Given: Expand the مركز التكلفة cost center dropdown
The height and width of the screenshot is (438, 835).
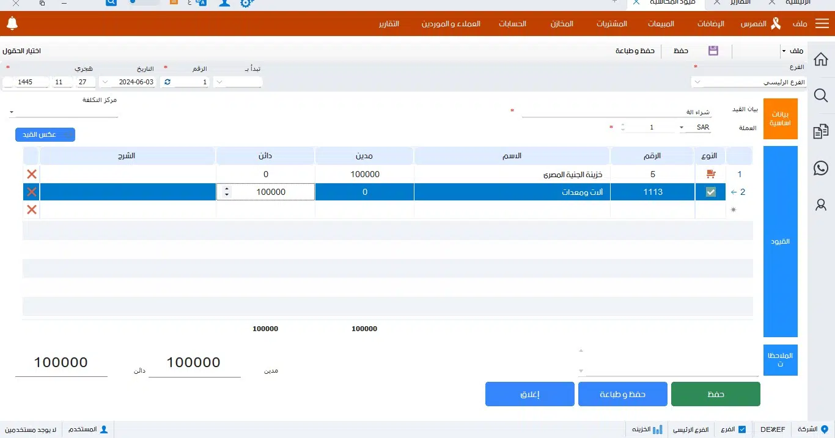Looking at the screenshot, I should click(12, 112).
